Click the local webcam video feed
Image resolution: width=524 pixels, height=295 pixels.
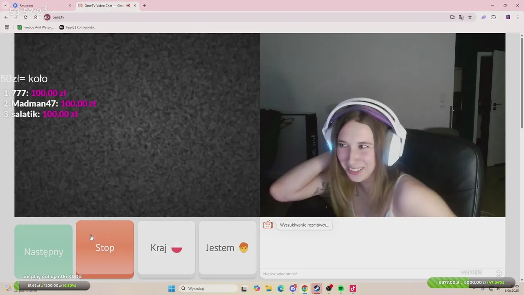point(383,125)
